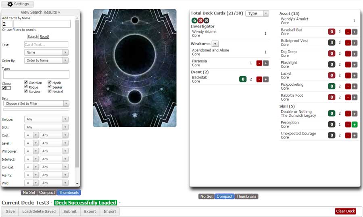The width and height of the screenshot is (363, 217).
Task: Increase Backstab count with plus button
Action: 266,79
